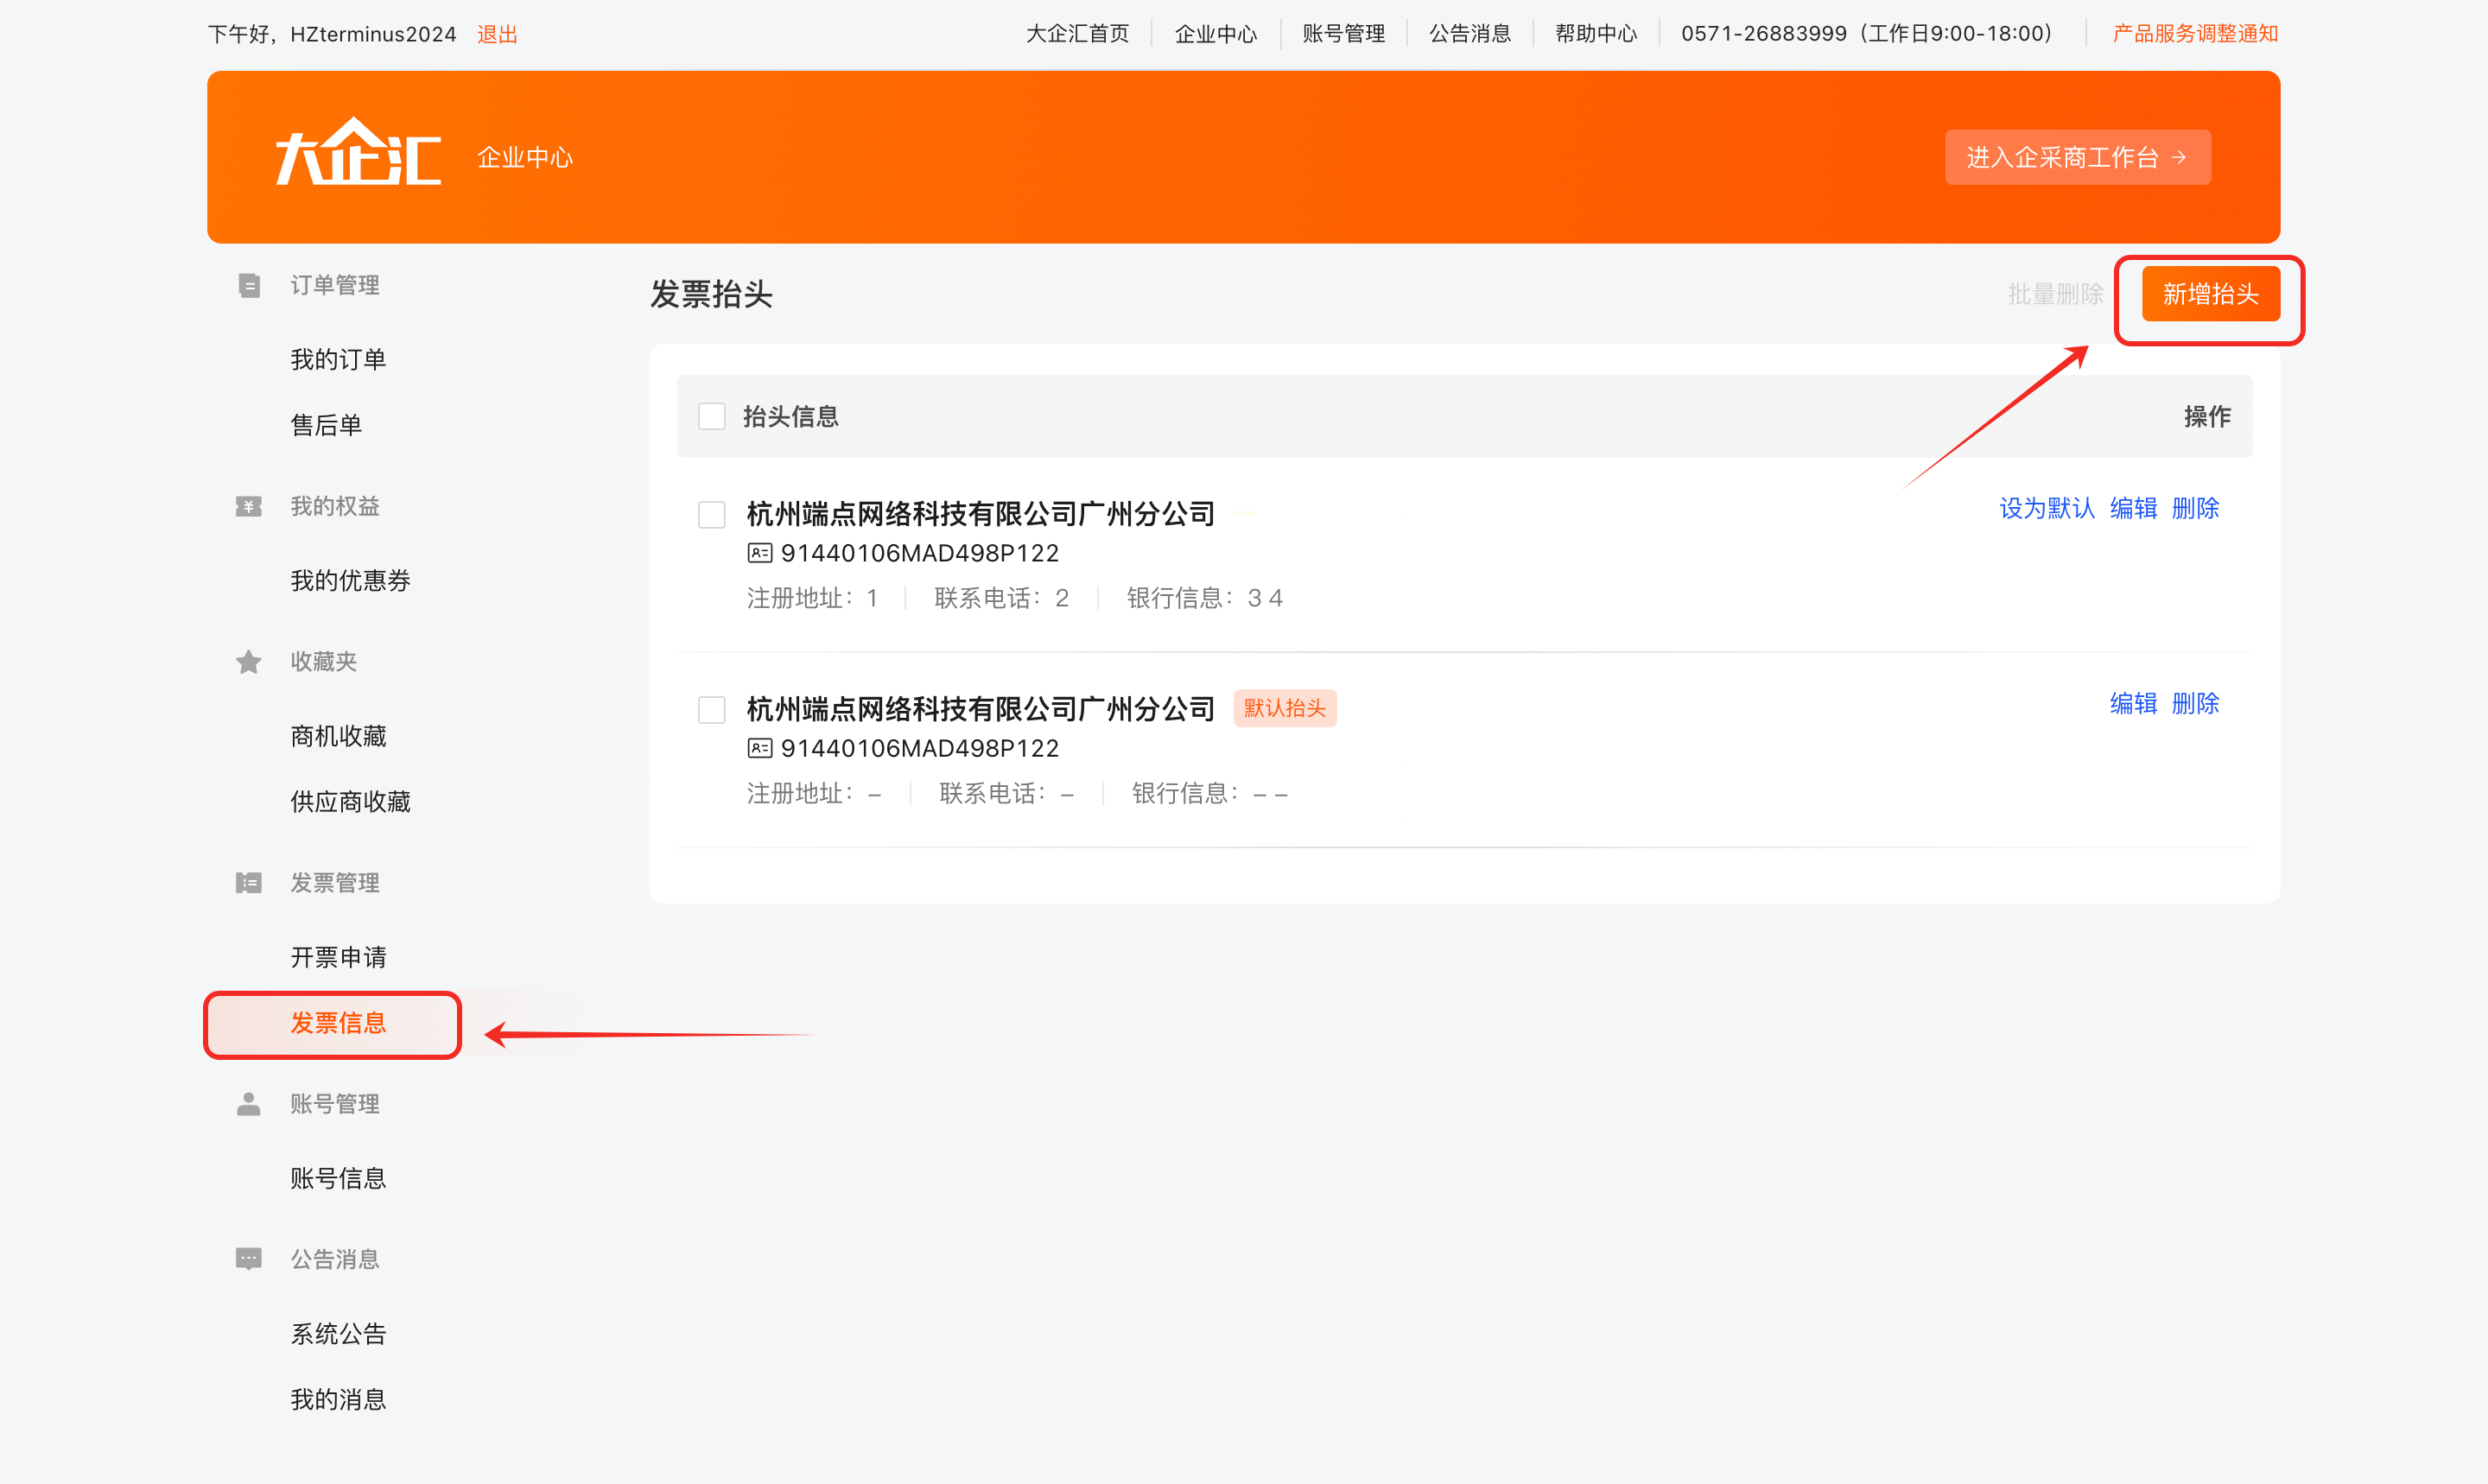
Task: Open 售后单 in the sidebar
Action: point(326,425)
